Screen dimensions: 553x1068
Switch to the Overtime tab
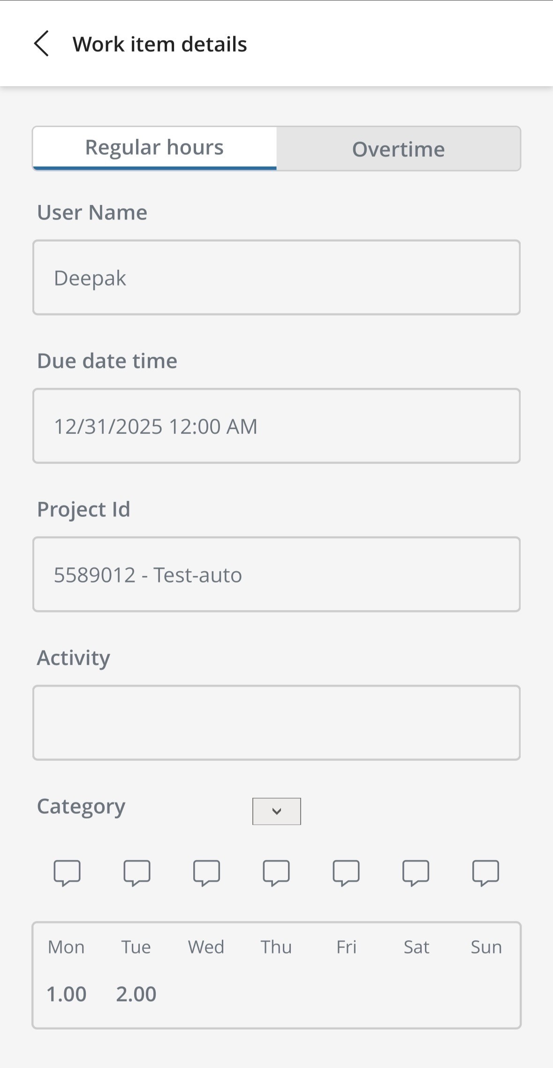point(398,149)
